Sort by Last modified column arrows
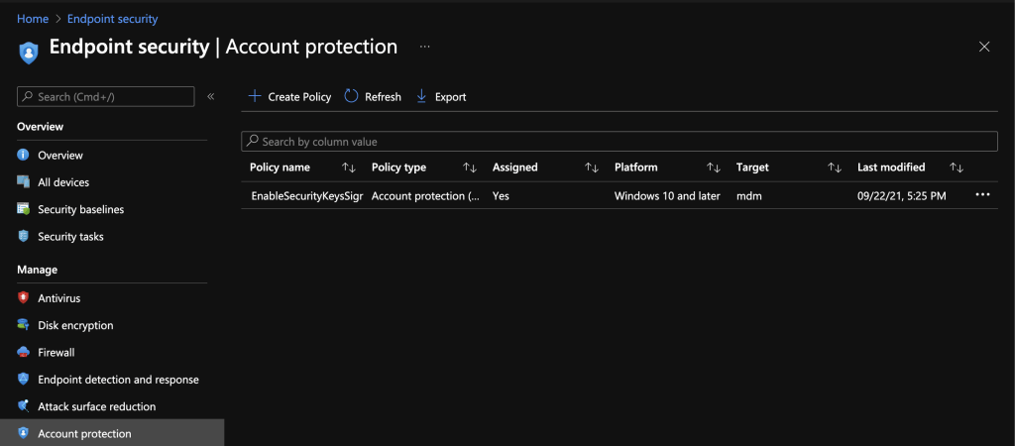Image resolution: width=1015 pixels, height=446 pixels. 957,167
